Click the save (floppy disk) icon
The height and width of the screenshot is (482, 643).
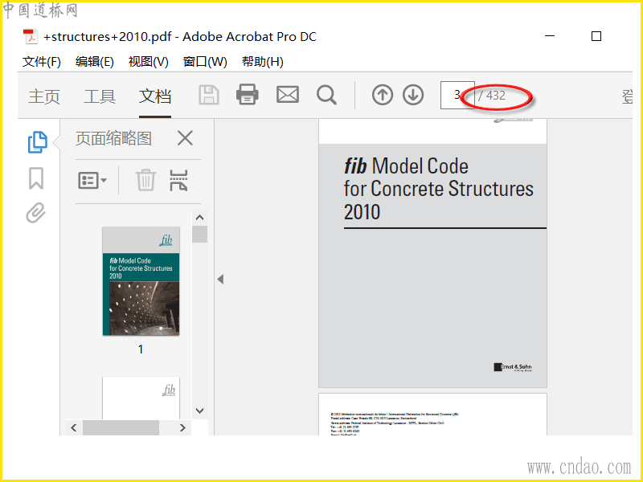[x=209, y=95]
